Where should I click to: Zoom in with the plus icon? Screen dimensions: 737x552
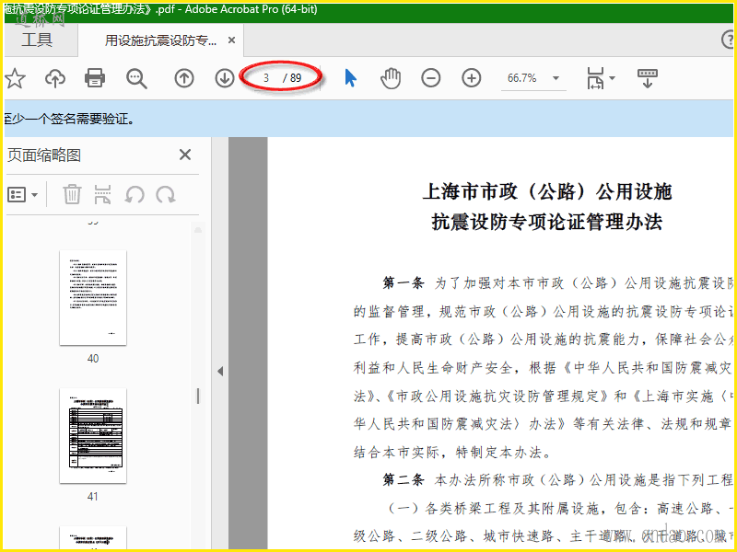[472, 78]
